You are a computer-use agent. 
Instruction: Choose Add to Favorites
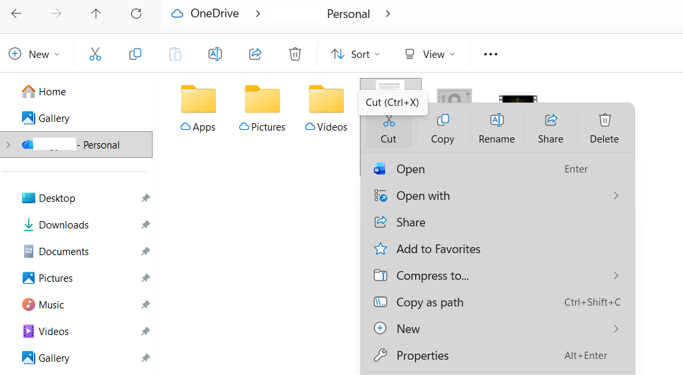tap(498, 248)
